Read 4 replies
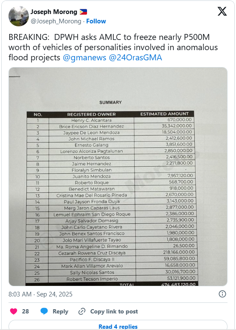The width and height of the screenshot is (236, 330). pyautogui.click(x=118, y=327)
